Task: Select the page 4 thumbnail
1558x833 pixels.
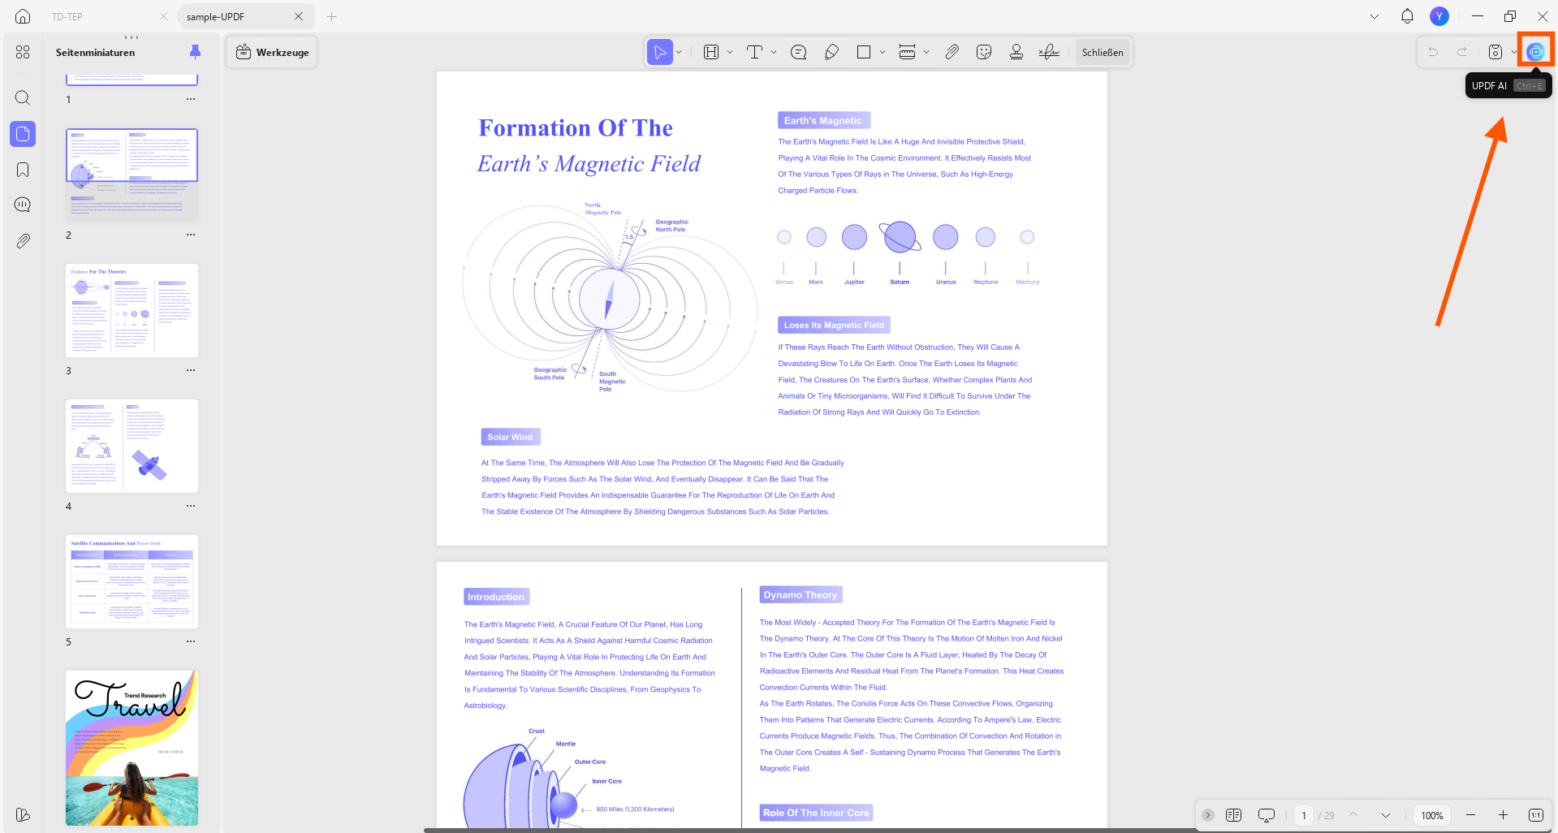Action: click(x=132, y=446)
